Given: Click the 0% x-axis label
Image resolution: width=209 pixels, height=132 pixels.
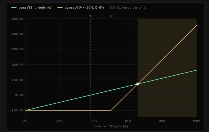Looking at the screenshot, I should pos(26,121).
